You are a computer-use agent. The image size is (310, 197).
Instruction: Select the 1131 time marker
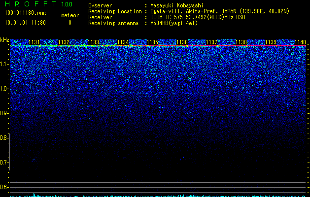tap(34, 42)
